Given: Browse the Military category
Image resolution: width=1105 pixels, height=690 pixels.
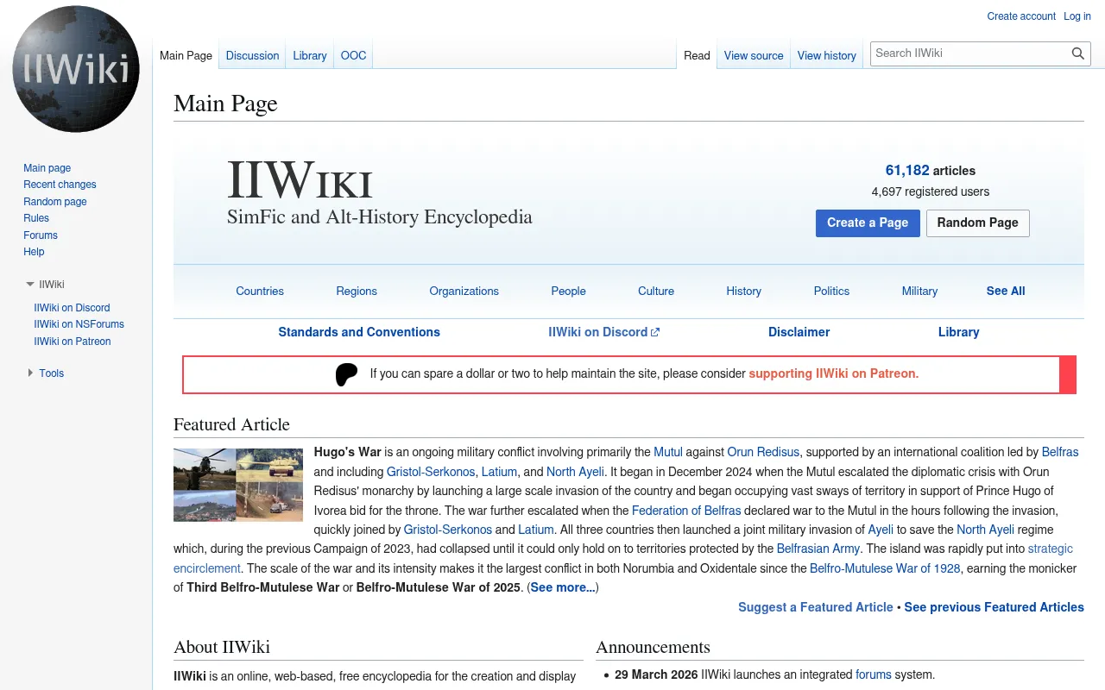Looking at the screenshot, I should [919, 292].
